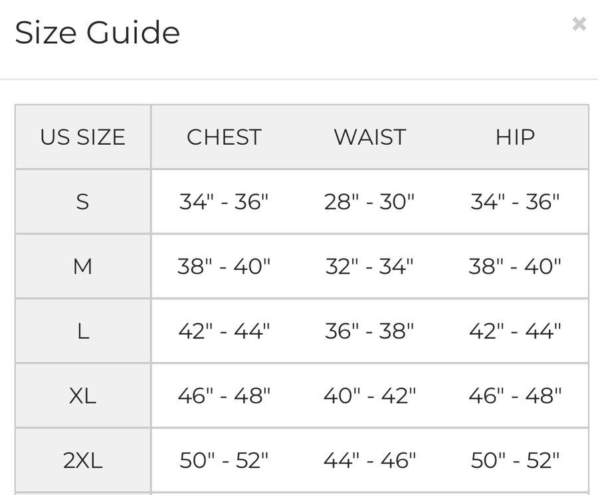The width and height of the screenshot is (598, 495).
Task: Click the XL size row label
Action: point(83,395)
